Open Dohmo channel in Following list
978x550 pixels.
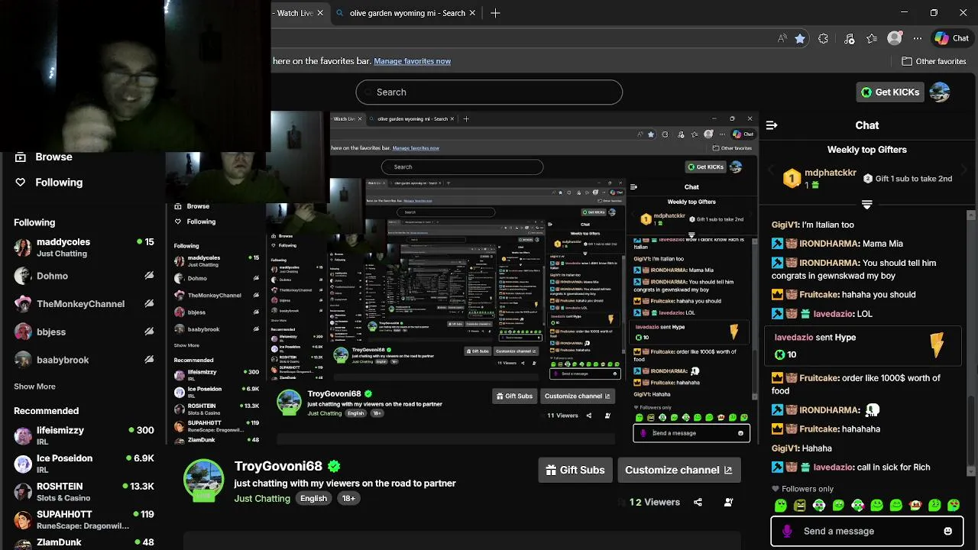point(84,276)
